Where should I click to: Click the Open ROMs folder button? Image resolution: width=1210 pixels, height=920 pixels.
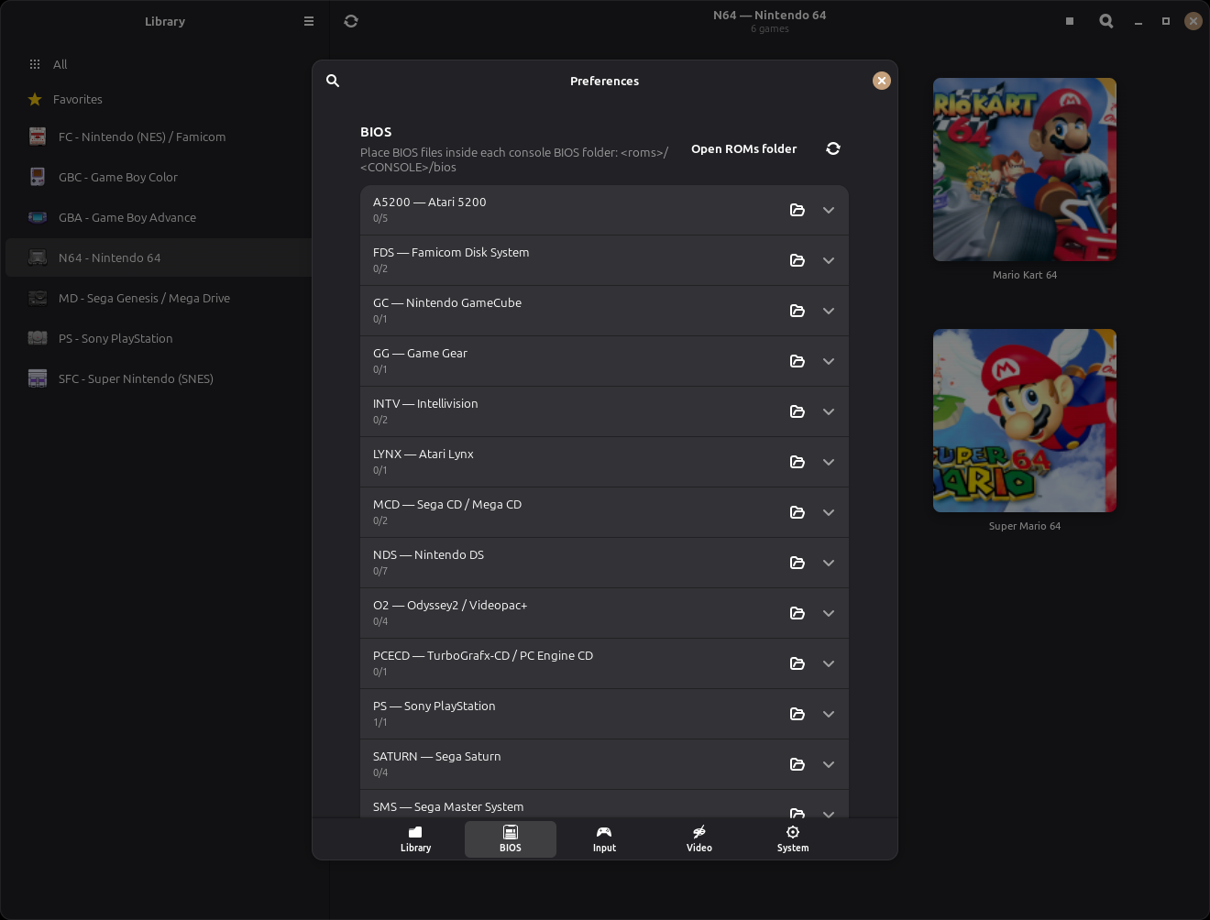(x=744, y=148)
